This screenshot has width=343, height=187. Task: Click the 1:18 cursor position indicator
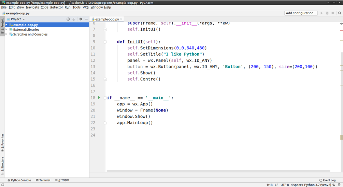pos(269,185)
